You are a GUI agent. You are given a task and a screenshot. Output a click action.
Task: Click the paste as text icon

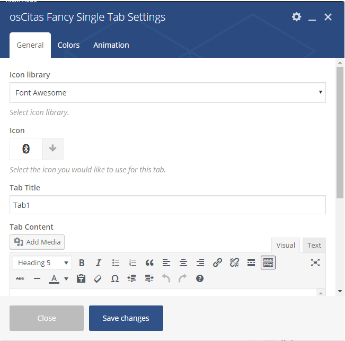81,278
